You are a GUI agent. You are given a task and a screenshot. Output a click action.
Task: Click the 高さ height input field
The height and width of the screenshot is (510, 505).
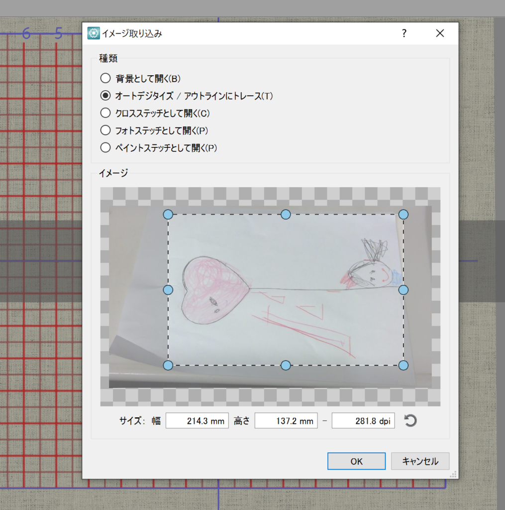coord(286,421)
